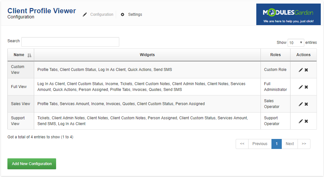324x177 pixels.
Task: Click the ModulesGarden help banner
Action: click(x=289, y=14)
